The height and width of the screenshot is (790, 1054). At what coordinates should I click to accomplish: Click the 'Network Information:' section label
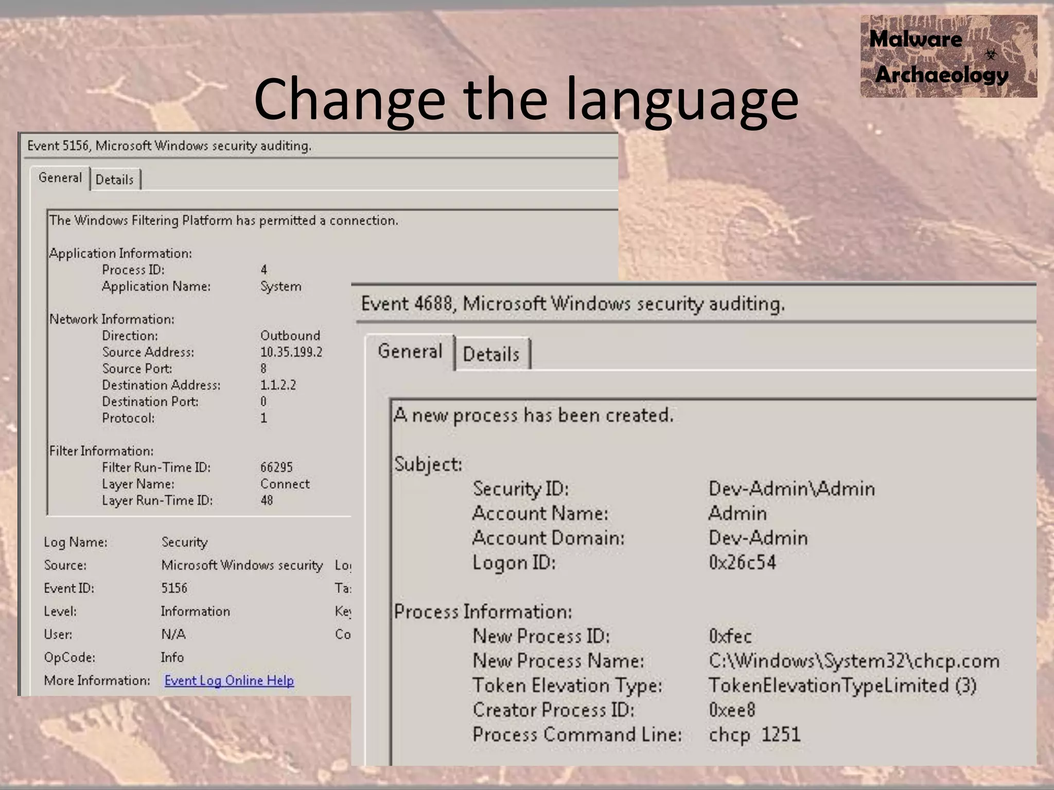click(112, 319)
